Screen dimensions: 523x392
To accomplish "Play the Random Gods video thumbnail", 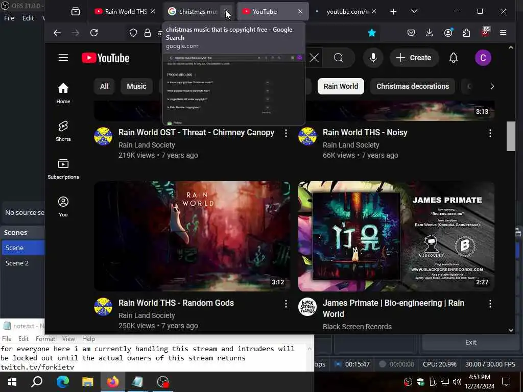I will pos(192,236).
